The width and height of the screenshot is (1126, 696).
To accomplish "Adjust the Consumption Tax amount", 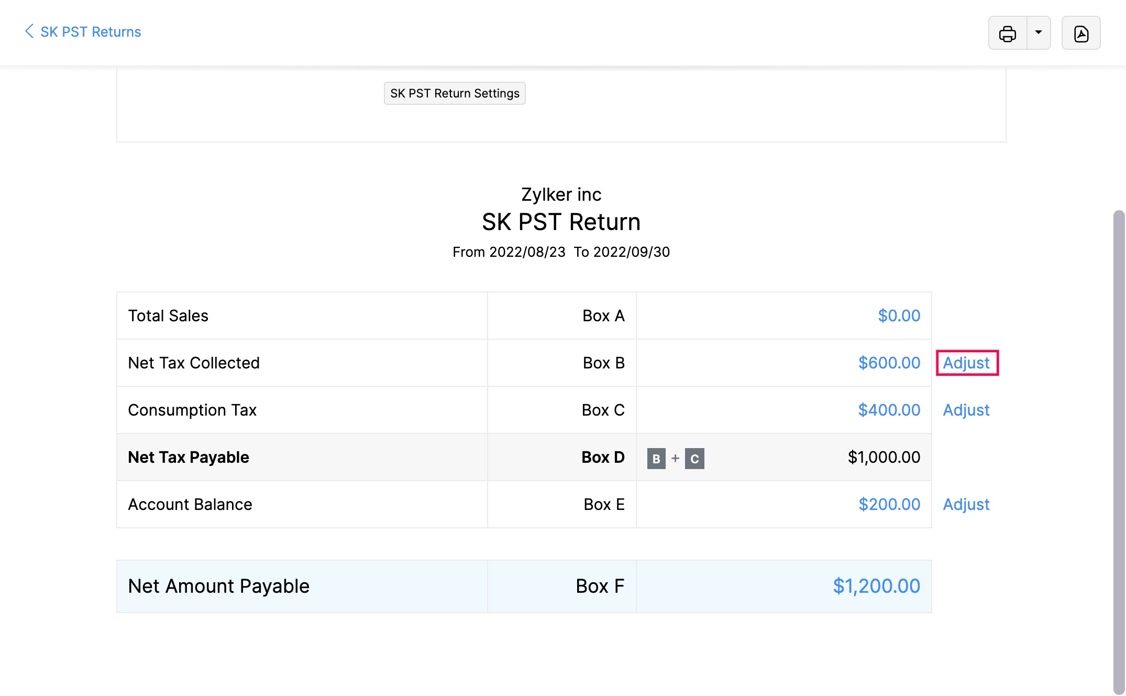I will point(966,410).
